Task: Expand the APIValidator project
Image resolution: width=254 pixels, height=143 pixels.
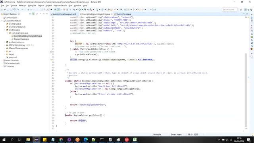Action: pyautogui.click(x=2, y=17)
